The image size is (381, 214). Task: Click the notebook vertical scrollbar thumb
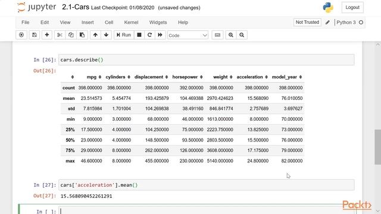[377, 147]
